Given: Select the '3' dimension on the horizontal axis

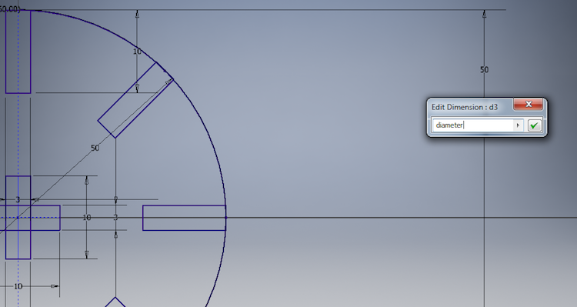Looking at the screenshot, I should (x=115, y=218).
